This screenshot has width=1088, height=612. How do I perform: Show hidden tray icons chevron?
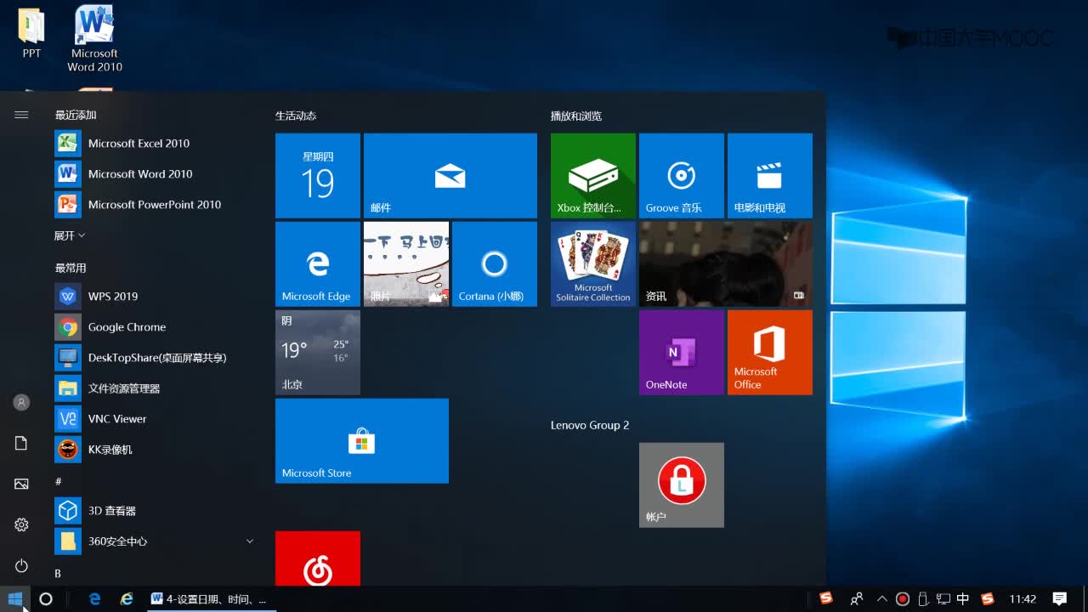click(x=881, y=599)
